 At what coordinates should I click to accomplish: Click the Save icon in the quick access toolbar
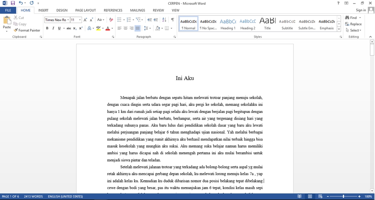click(13, 3)
